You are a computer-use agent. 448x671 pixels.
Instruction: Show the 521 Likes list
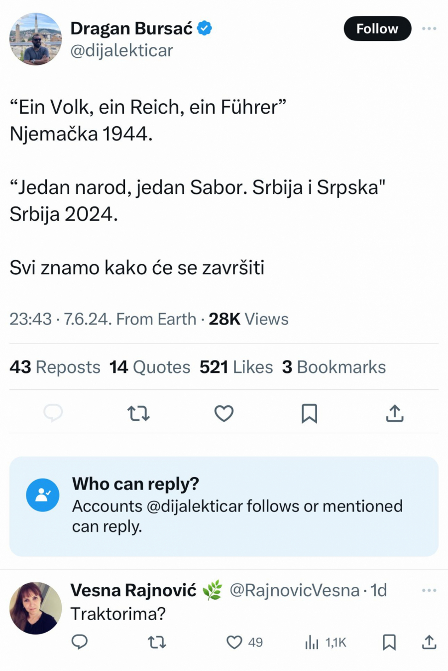point(236,367)
